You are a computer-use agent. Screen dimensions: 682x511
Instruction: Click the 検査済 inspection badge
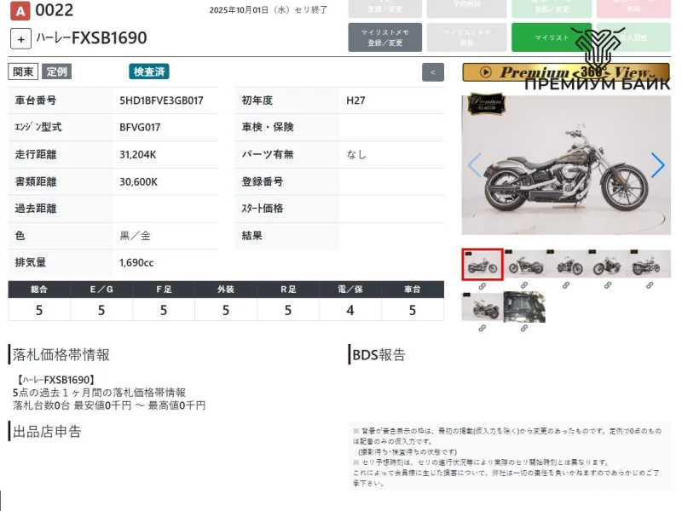tap(149, 72)
